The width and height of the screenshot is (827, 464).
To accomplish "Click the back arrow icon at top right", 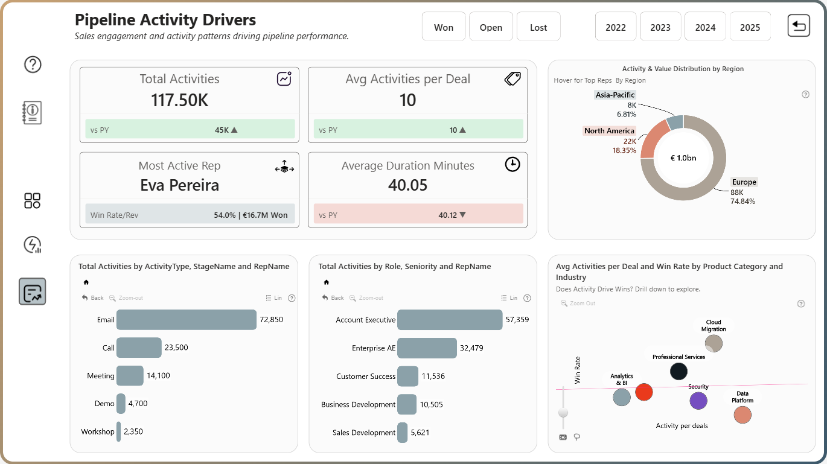I will (x=799, y=26).
